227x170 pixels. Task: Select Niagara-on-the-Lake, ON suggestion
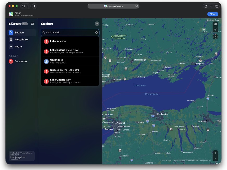70,71
